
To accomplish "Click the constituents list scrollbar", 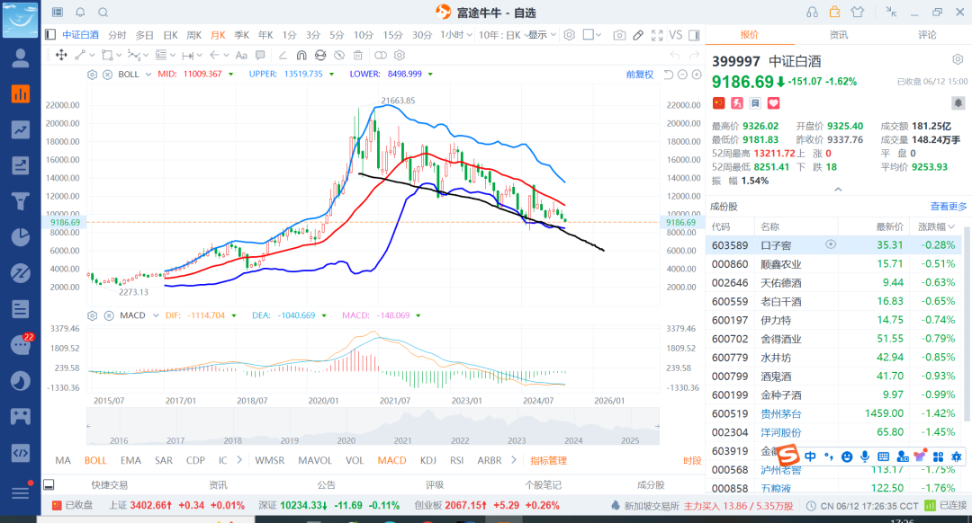I will pos(965,325).
